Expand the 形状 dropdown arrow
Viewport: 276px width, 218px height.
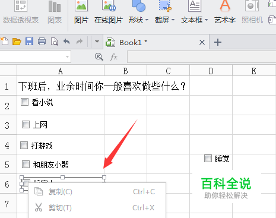147,20
